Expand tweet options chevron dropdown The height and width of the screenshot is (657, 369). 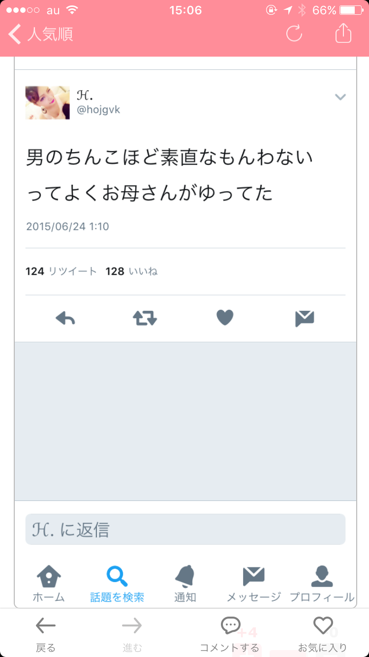click(x=340, y=97)
